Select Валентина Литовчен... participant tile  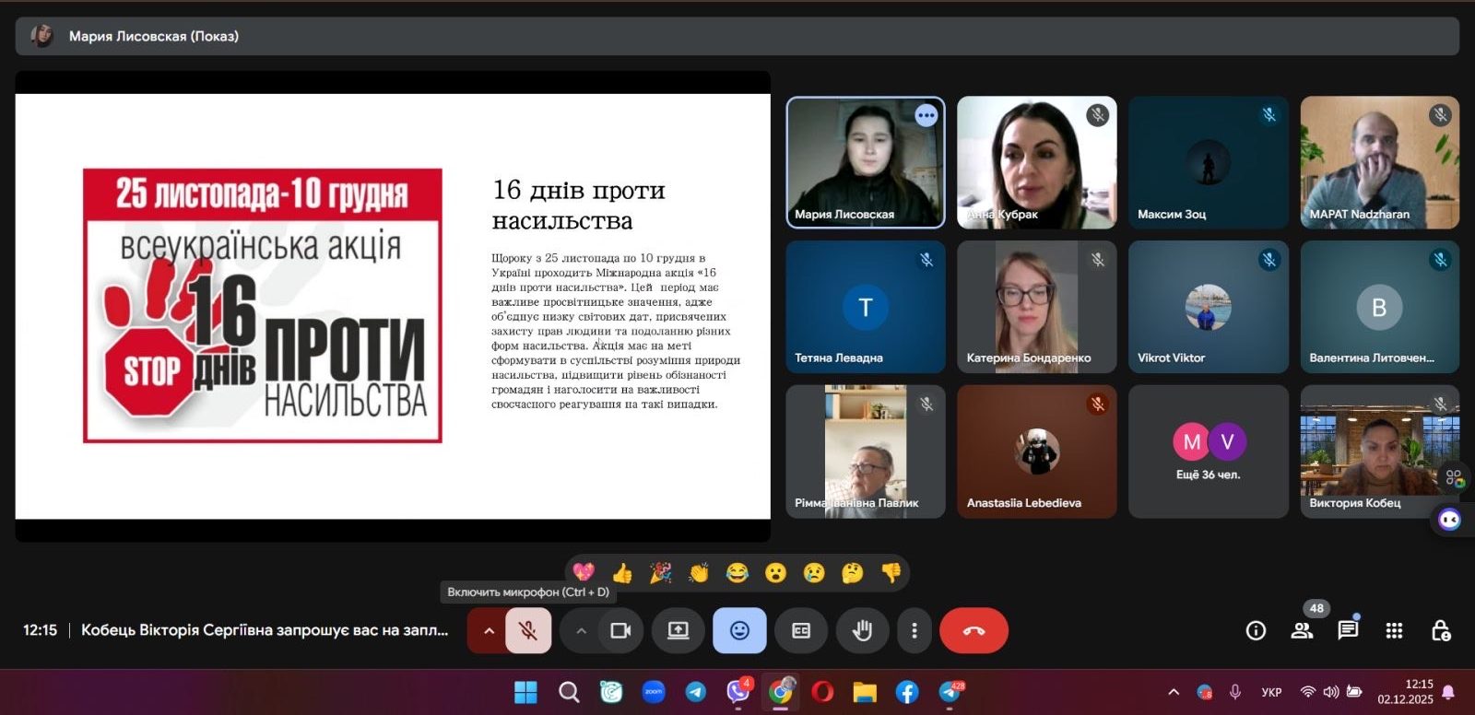[1380, 307]
